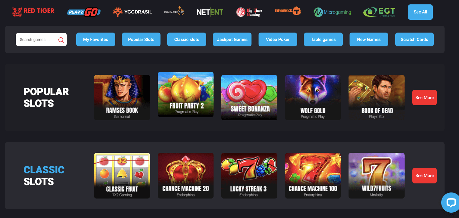This screenshot has width=459, height=218.
Task: Select the NetEnt provider logo
Action: click(210, 12)
